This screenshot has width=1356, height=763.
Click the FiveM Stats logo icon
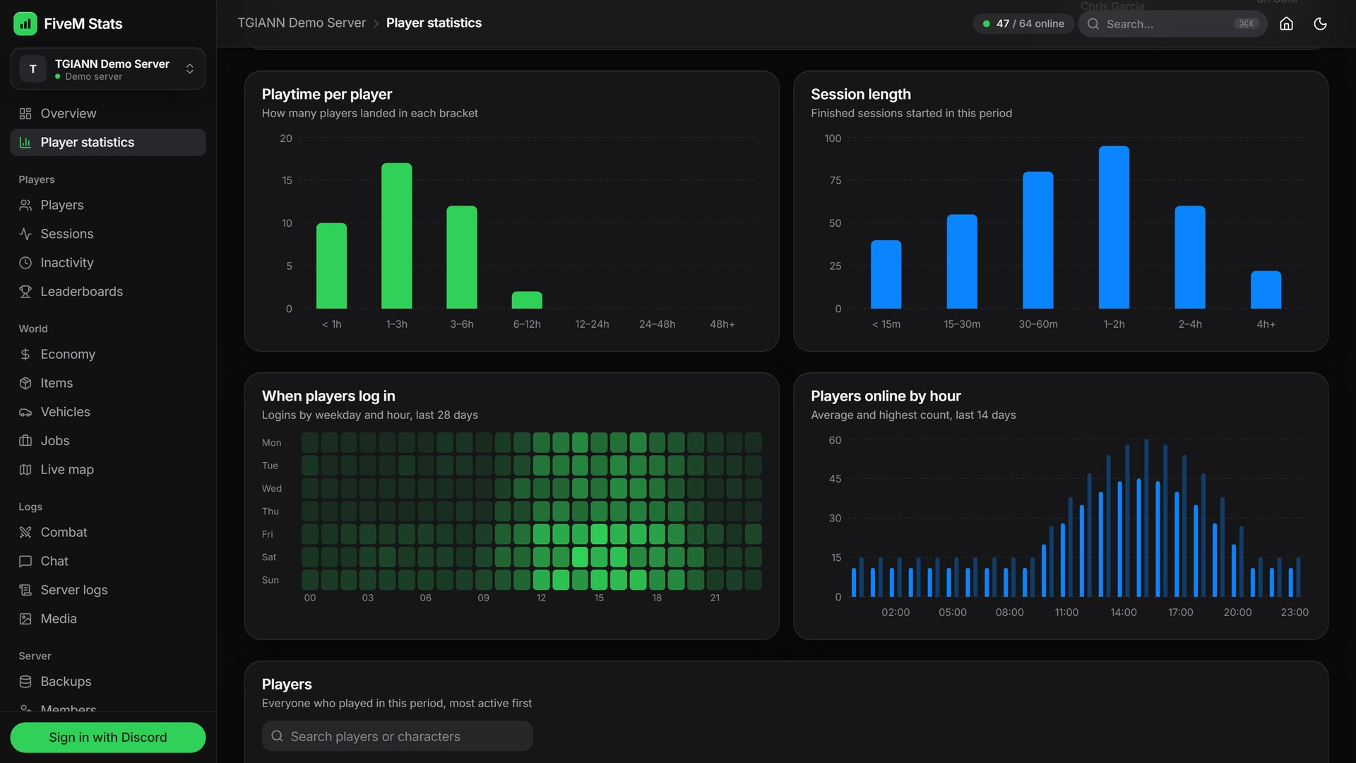click(x=25, y=23)
